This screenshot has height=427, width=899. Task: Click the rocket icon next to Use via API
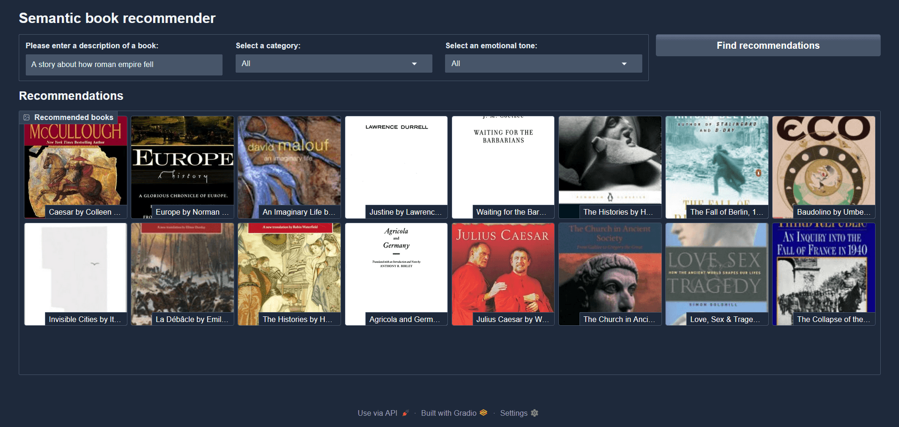pyautogui.click(x=405, y=413)
